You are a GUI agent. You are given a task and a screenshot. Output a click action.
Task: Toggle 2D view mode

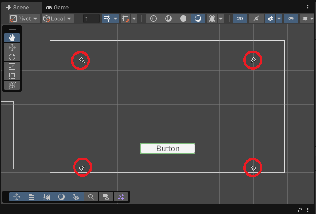tap(240, 19)
